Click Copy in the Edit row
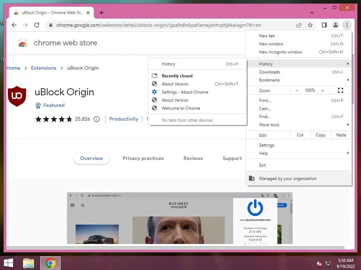The image size is (361, 270). point(321,135)
